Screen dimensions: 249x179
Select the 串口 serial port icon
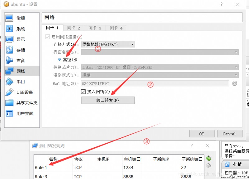pyautogui.click(x=9, y=82)
